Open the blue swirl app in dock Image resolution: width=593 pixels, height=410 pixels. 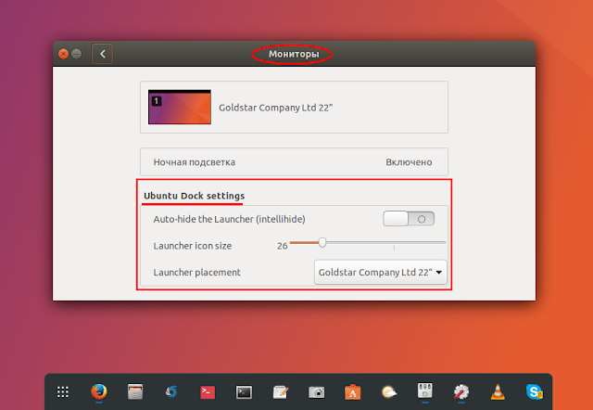[x=171, y=391]
